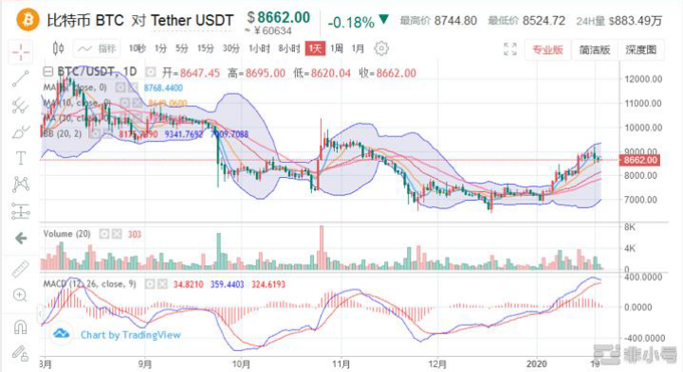Click the TradingView cloud logo
The image size is (683, 372).
(61, 334)
